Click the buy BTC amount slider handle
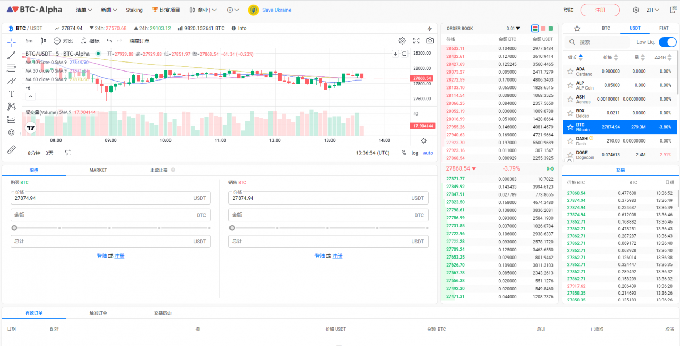 (x=14, y=228)
